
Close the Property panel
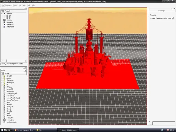point(26,8)
